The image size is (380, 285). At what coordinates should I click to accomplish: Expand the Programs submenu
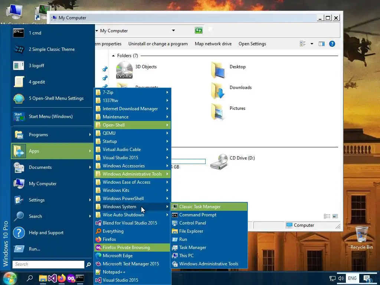pos(52,135)
